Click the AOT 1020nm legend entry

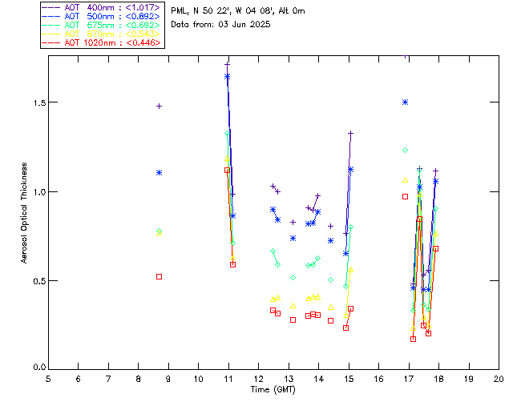pos(102,42)
